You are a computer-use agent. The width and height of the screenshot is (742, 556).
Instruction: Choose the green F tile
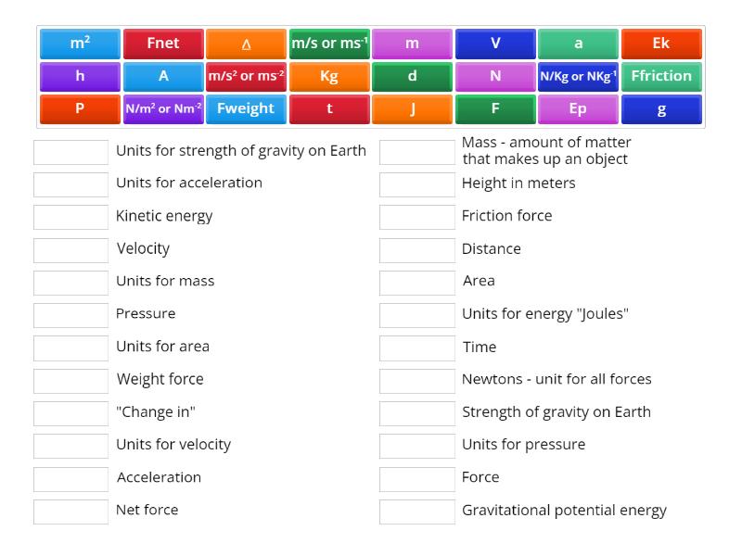[x=496, y=108]
